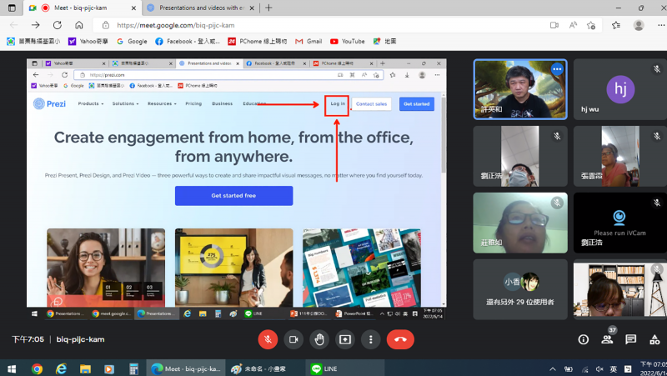Open the Meet activities icon
The width and height of the screenshot is (667, 376).
click(654, 339)
